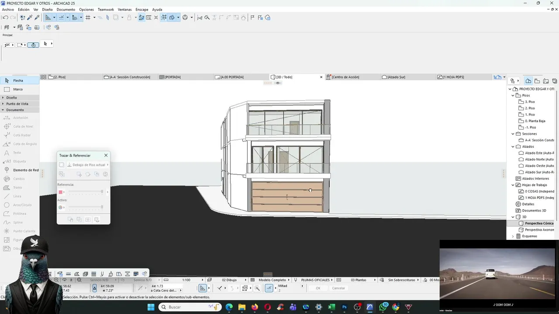Select the eyedropper pick-up parameters tool

click(30, 17)
